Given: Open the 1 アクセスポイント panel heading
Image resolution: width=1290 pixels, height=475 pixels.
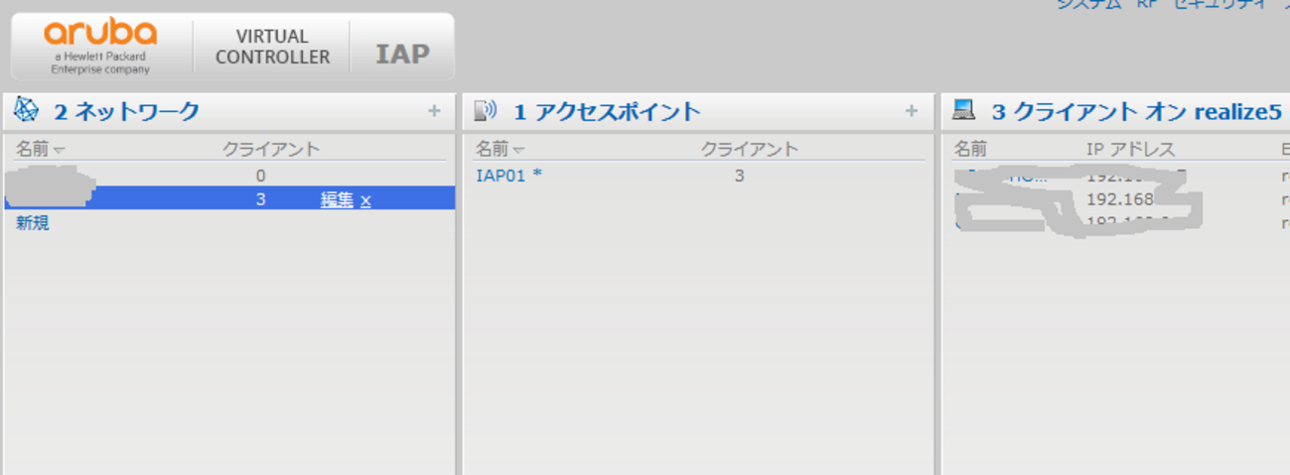Looking at the screenshot, I should [607, 111].
